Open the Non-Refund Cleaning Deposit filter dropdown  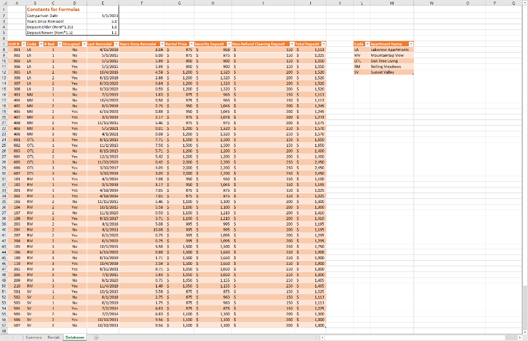(x=292, y=44)
